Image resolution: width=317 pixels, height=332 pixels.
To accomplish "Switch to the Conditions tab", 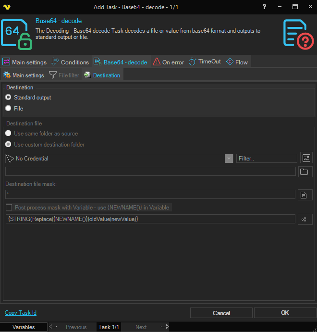I will pyautogui.click(x=70, y=62).
